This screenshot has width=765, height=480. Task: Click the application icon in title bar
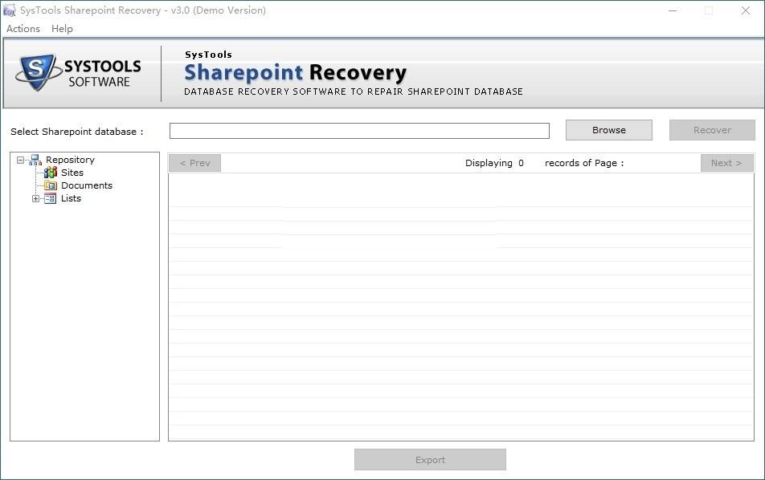[x=9, y=10]
